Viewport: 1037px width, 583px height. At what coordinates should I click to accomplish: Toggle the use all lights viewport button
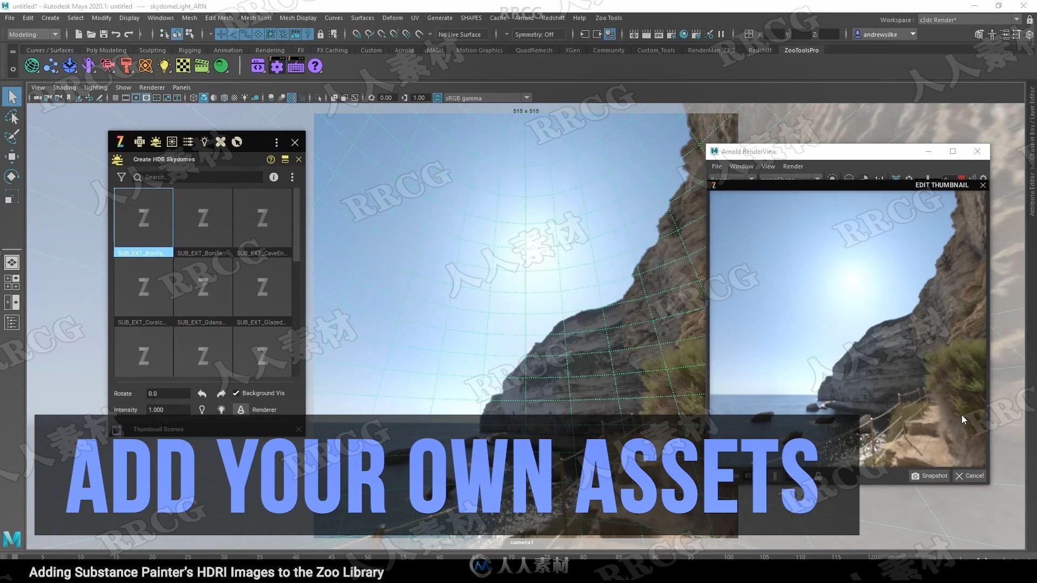[x=245, y=98]
